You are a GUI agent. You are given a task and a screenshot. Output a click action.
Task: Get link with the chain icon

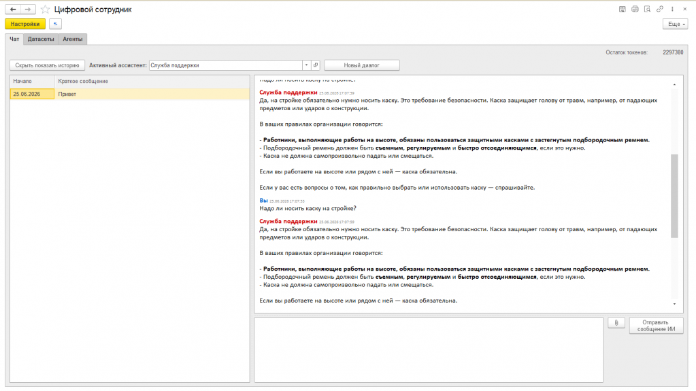pyautogui.click(x=660, y=9)
